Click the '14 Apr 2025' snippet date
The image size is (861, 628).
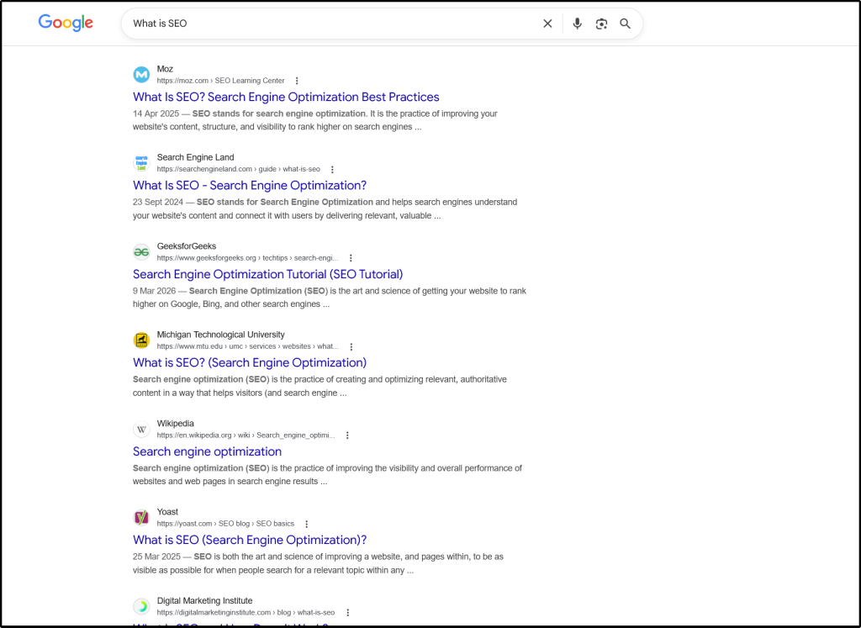(156, 113)
